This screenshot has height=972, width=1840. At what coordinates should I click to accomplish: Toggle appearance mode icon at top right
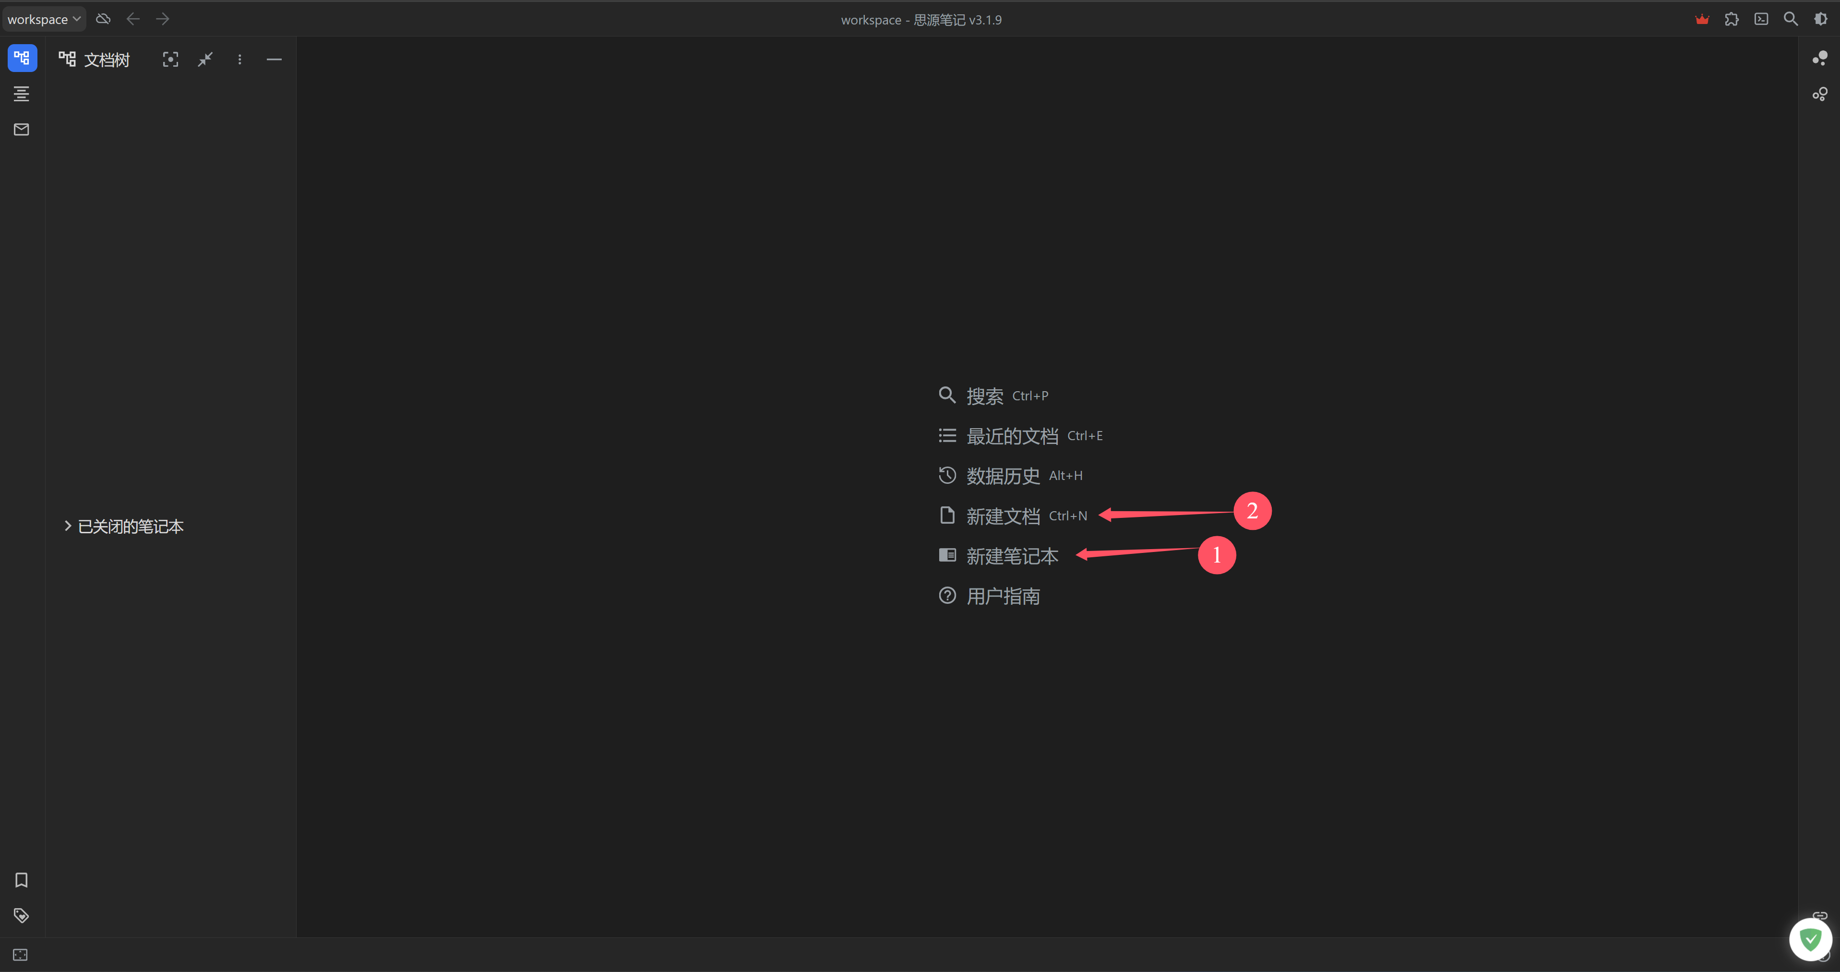point(1820,19)
